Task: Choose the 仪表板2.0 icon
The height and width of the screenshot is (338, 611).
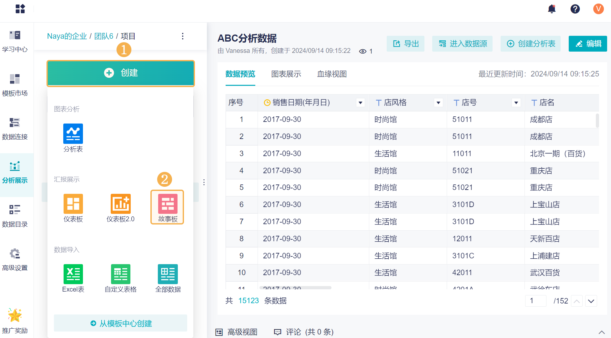Action: [x=120, y=204]
